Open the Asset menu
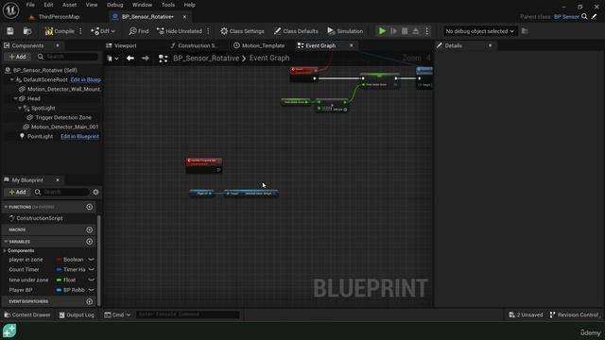605x340 pixels. point(69,5)
